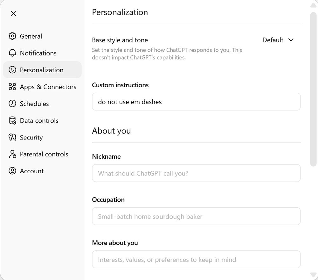Click the Data controls database icon

(x=12, y=120)
